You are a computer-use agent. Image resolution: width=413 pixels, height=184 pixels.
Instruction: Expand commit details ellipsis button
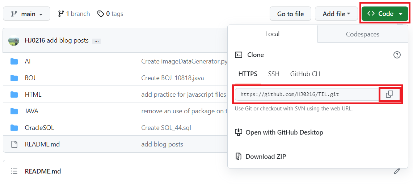[x=96, y=41]
